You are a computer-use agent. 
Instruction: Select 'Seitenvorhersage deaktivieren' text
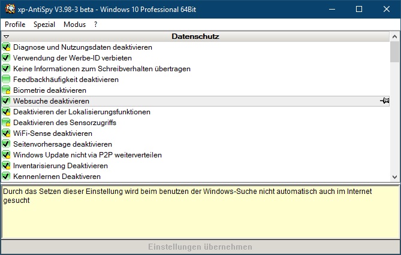coord(63,144)
